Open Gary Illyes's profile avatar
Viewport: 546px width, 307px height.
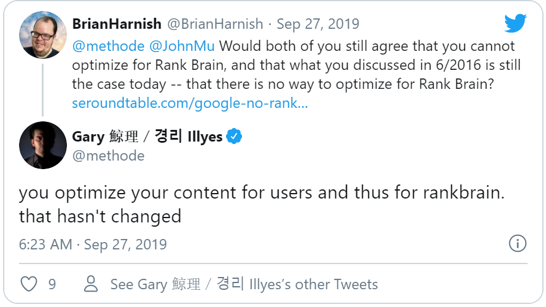(x=43, y=145)
